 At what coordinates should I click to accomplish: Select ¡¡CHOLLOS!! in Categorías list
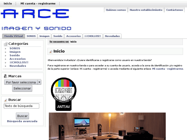[x=19, y=62]
